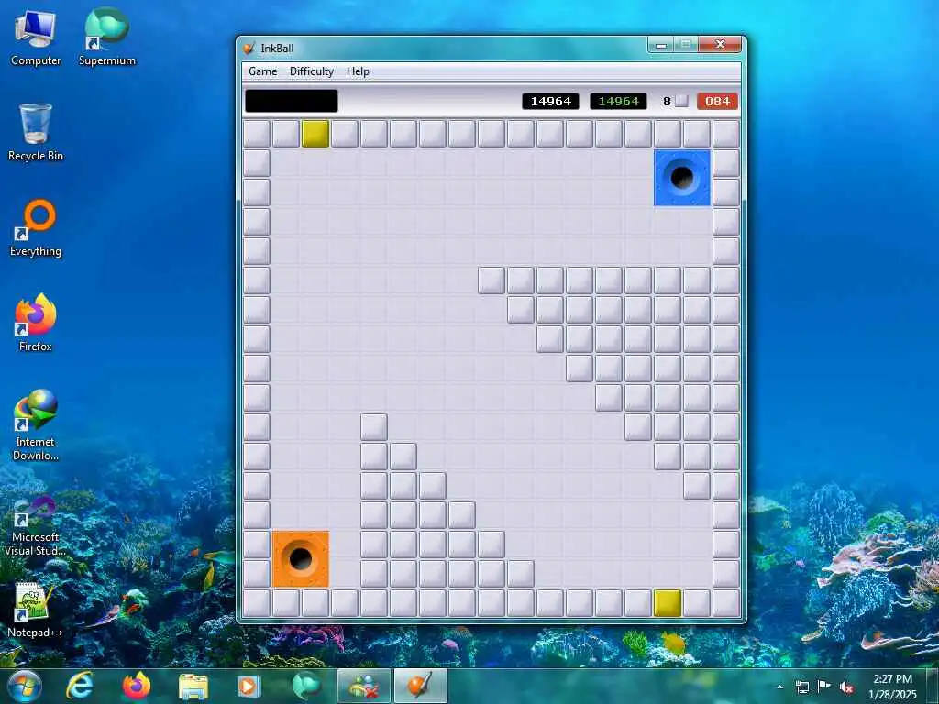The width and height of the screenshot is (939, 704).
Task: Click the InkBall title bar icon
Action: point(249,48)
